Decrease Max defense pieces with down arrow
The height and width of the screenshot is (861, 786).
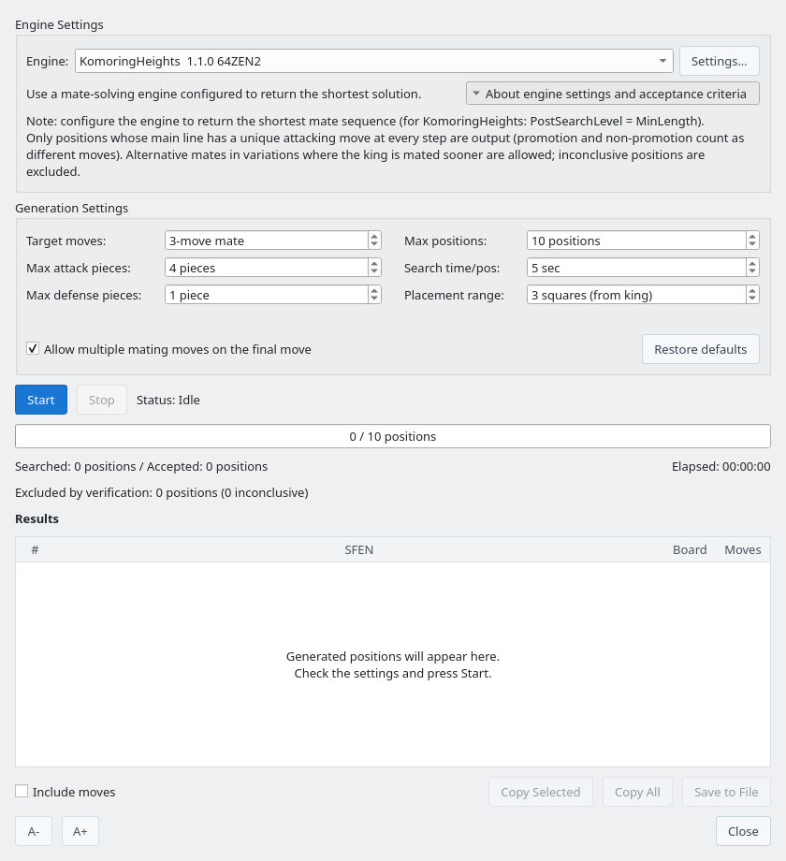point(374,299)
